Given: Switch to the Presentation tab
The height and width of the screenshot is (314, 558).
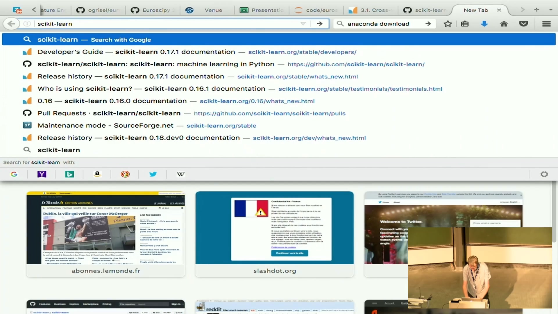Looking at the screenshot, I should click(x=261, y=10).
